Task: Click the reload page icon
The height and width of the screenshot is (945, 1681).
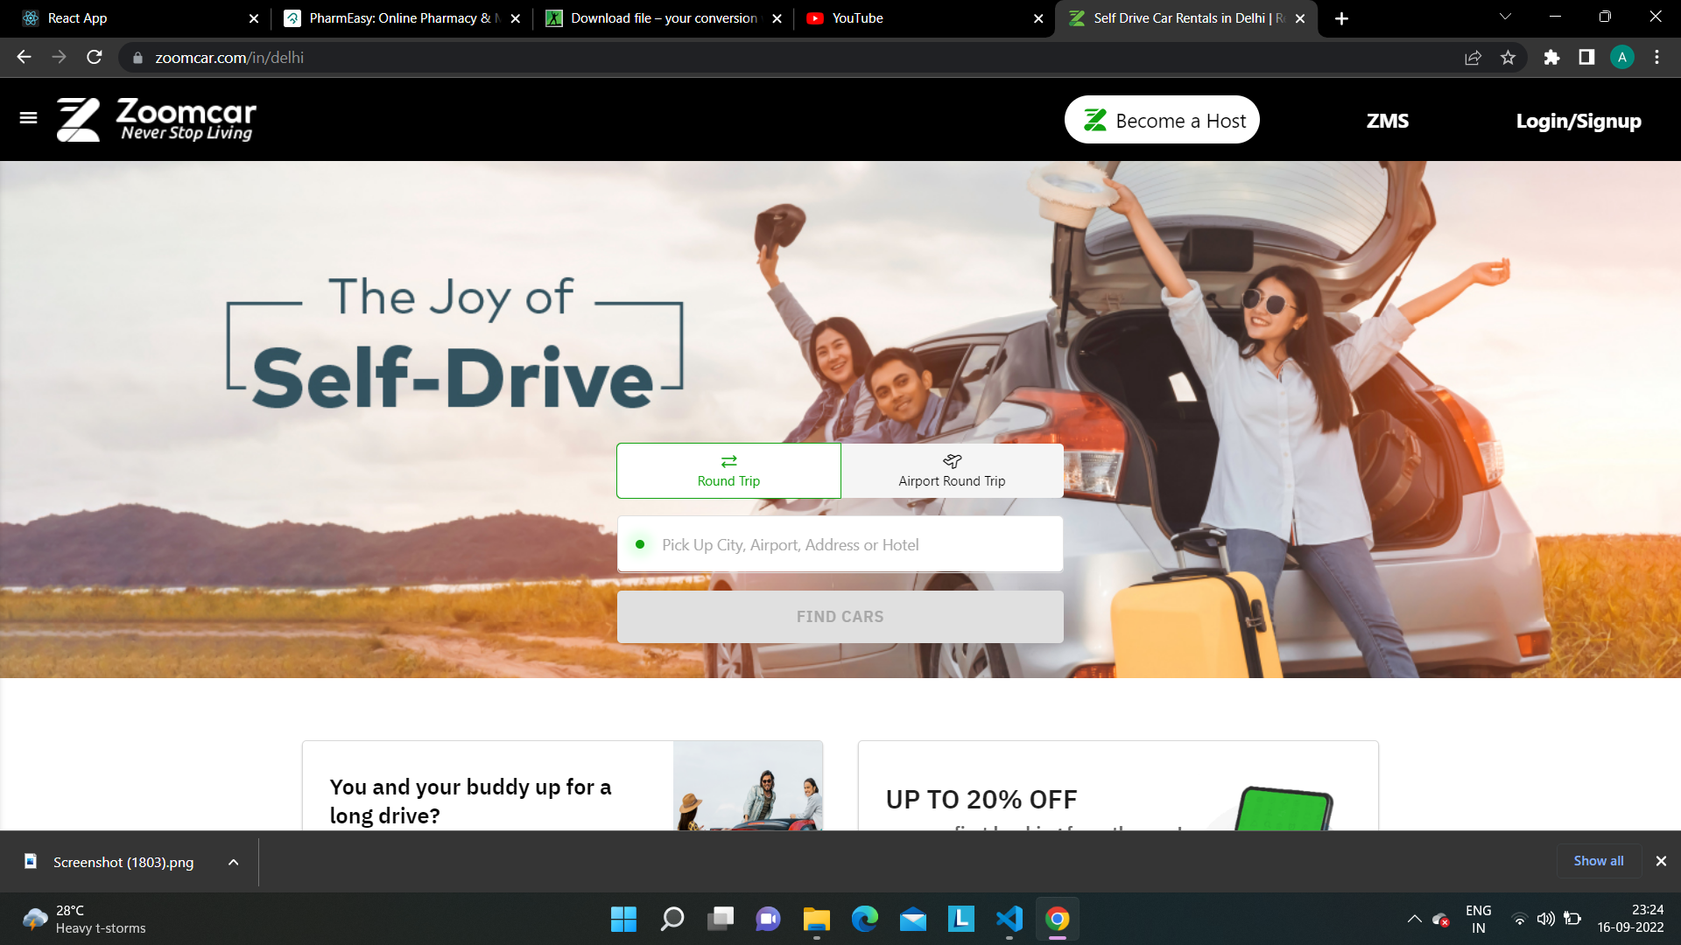Action: [x=94, y=57]
